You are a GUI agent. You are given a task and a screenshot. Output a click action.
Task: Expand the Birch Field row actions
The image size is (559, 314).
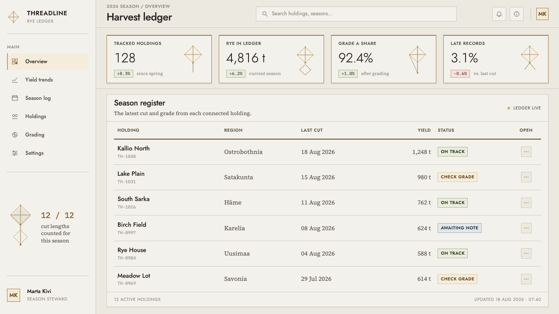coord(526,228)
